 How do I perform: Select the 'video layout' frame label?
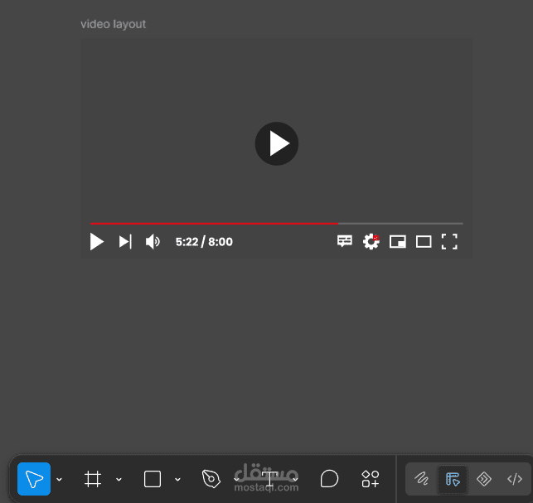pos(114,24)
